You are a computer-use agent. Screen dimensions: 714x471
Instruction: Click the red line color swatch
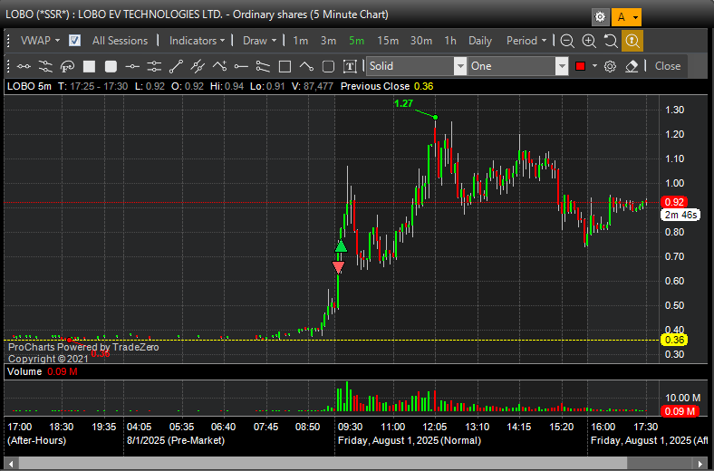click(580, 66)
